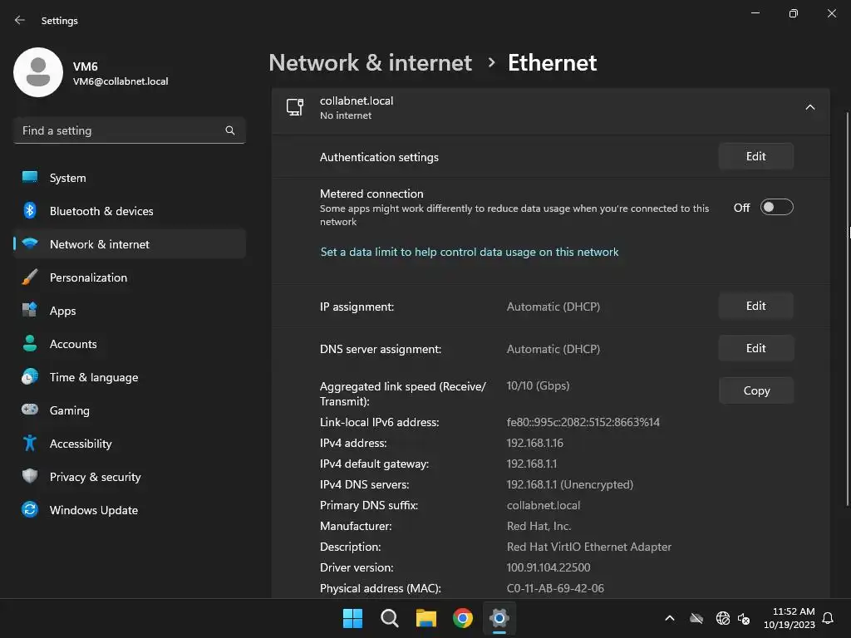851x638 pixels.
Task: Open Accessibility settings
Action: click(81, 444)
